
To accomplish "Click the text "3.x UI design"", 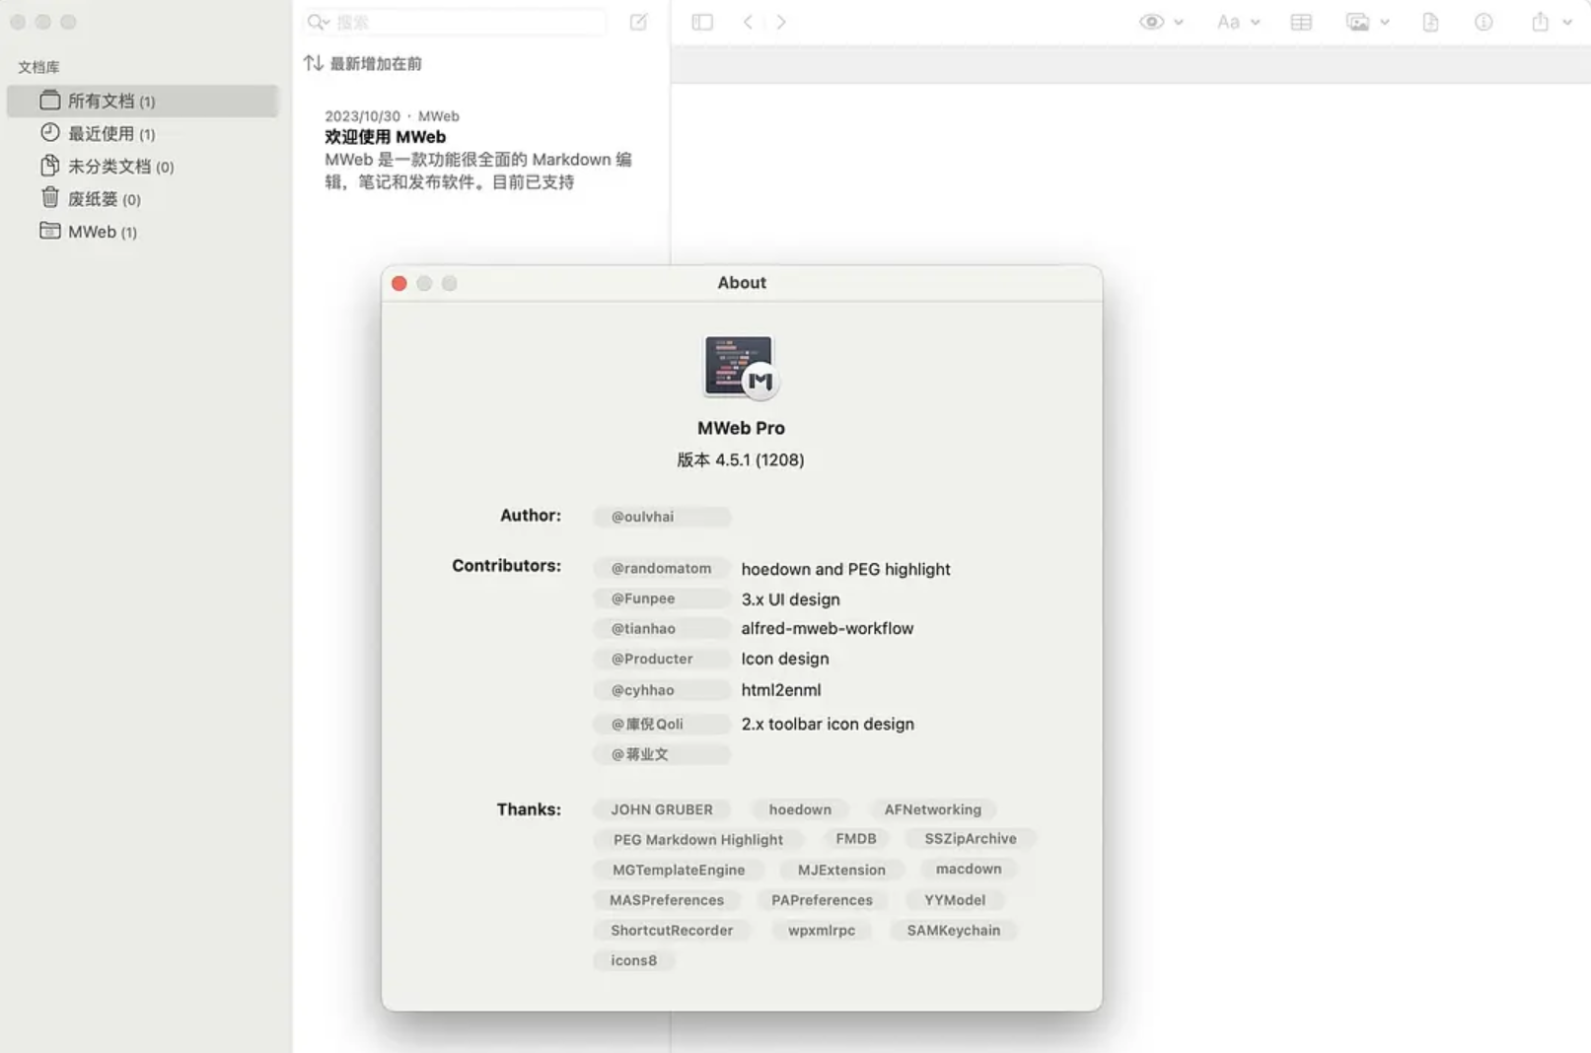I will click(x=790, y=599).
